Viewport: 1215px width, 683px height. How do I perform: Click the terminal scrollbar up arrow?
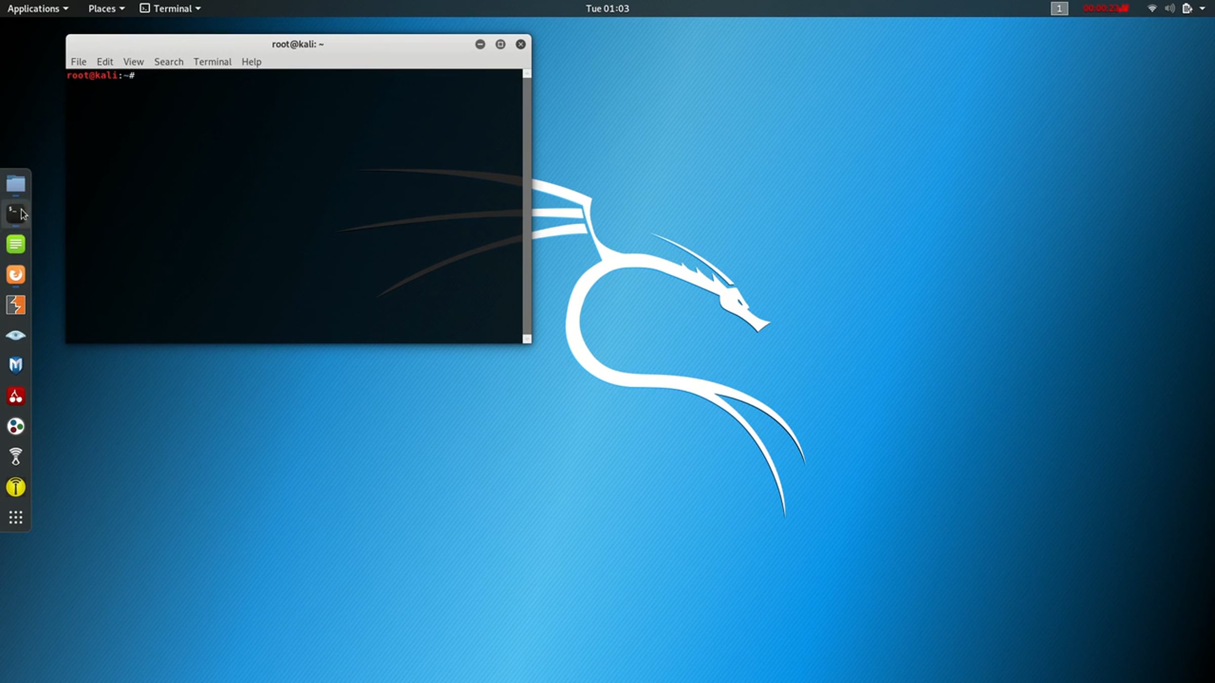coord(527,74)
